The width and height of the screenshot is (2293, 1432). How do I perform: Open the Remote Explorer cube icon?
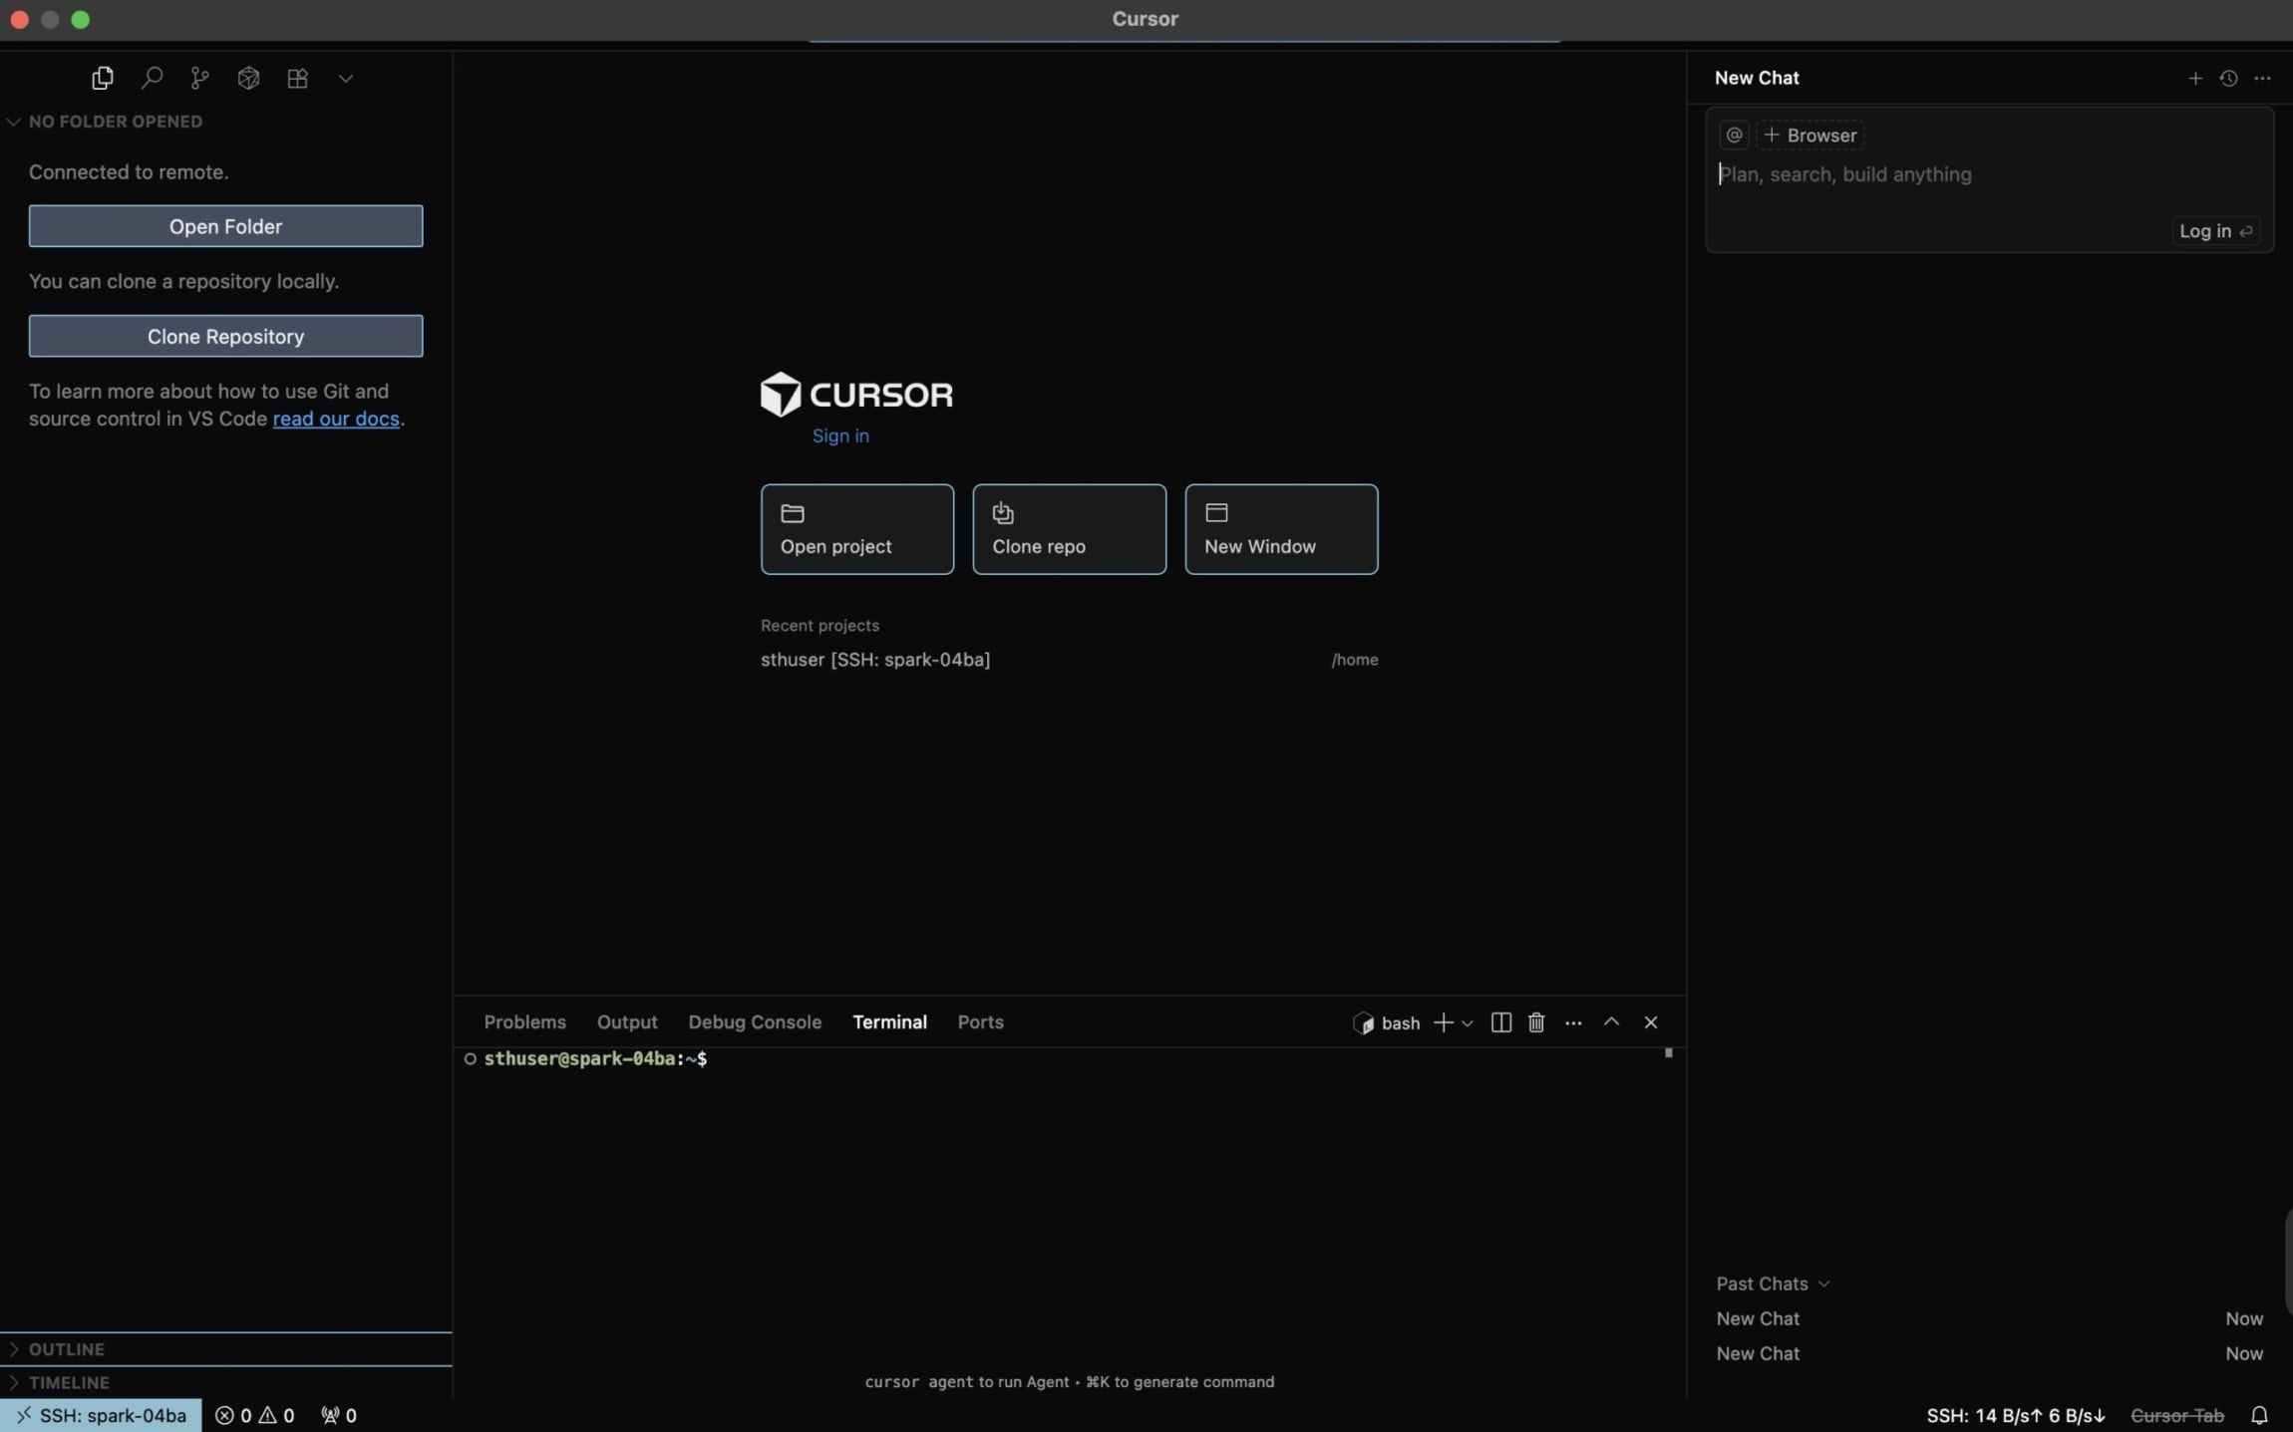[x=248, y=78]
